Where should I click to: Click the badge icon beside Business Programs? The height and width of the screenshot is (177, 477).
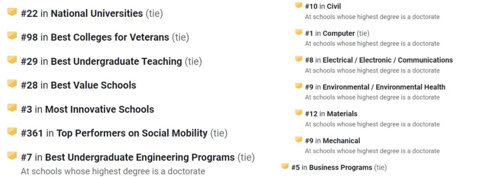point(285,166)
